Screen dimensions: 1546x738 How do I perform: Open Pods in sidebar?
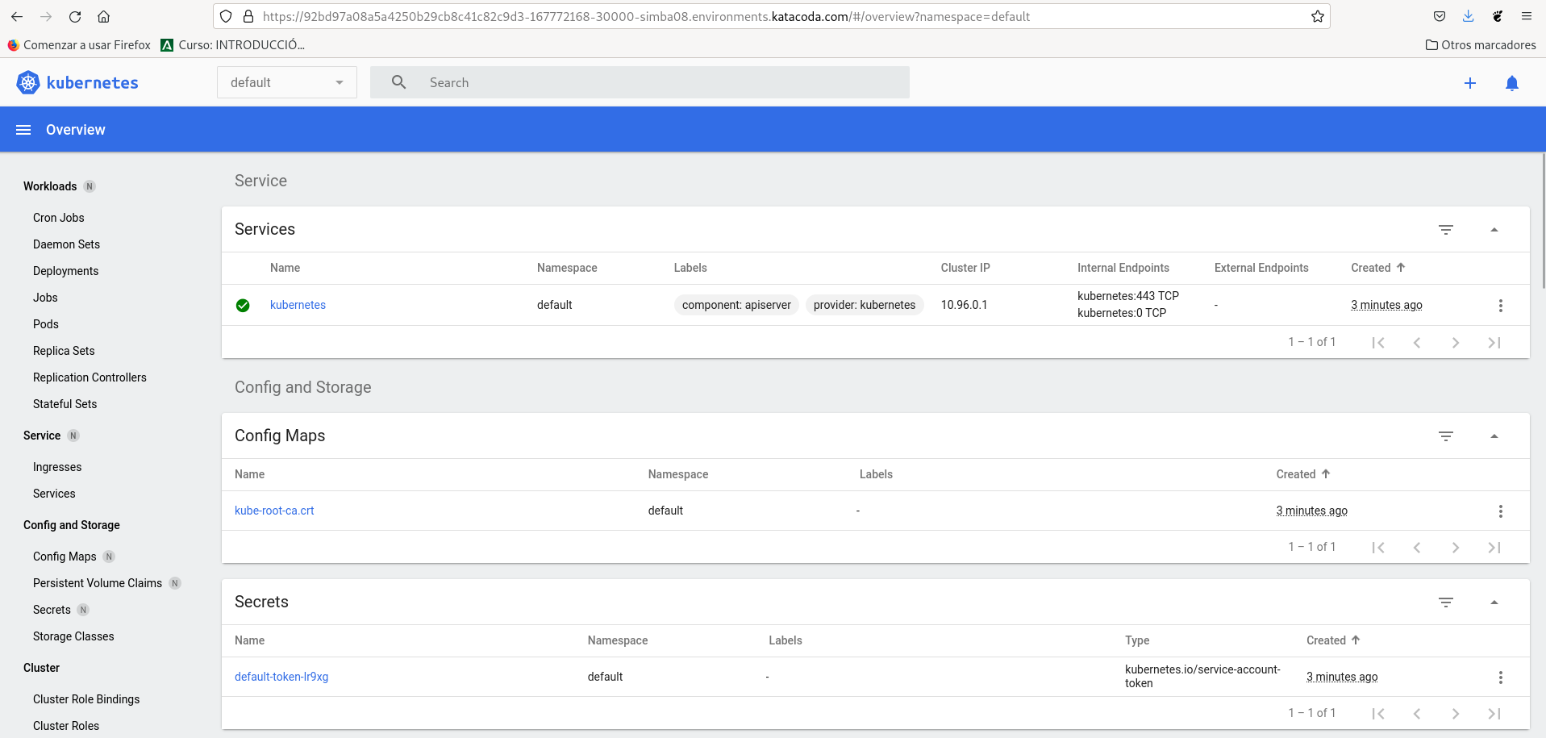[46, 324]
